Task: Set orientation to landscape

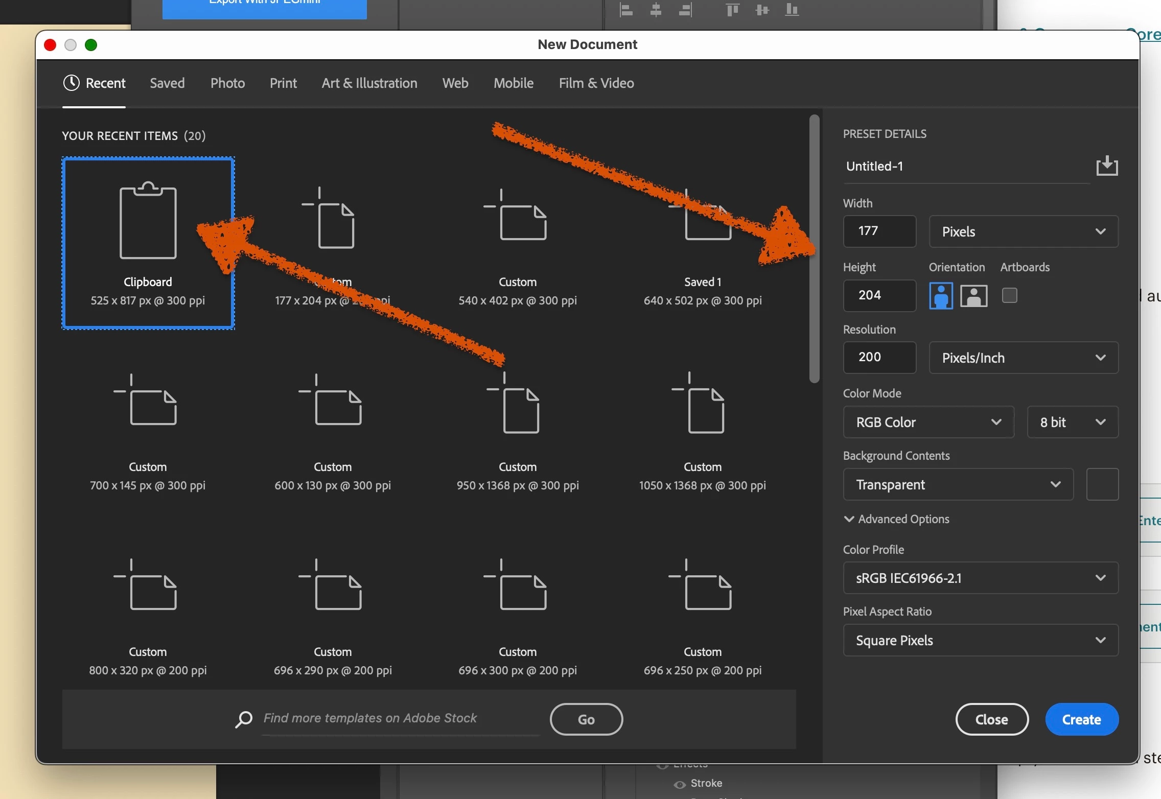Action: click(973, 296)
